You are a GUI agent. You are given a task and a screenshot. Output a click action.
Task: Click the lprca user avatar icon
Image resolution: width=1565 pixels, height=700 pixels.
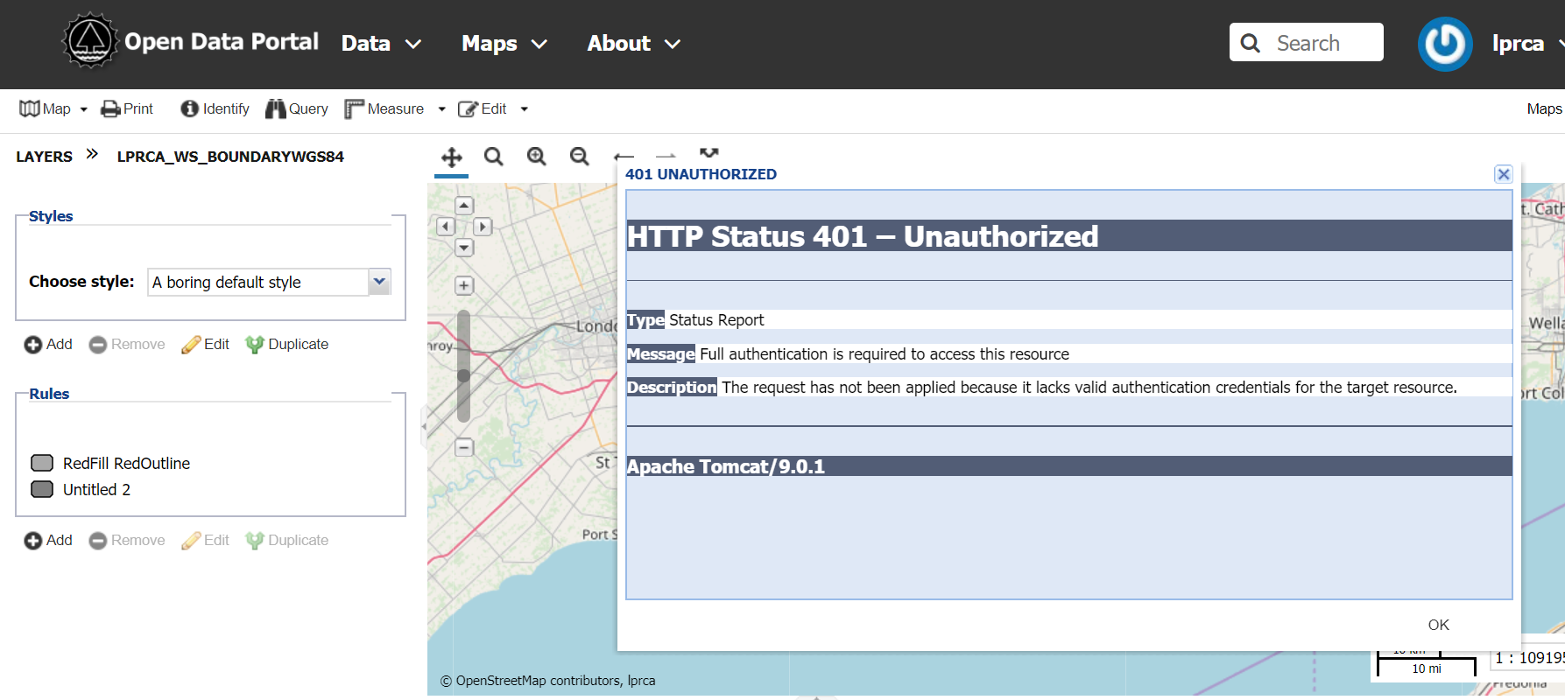tap(1445, 44)
